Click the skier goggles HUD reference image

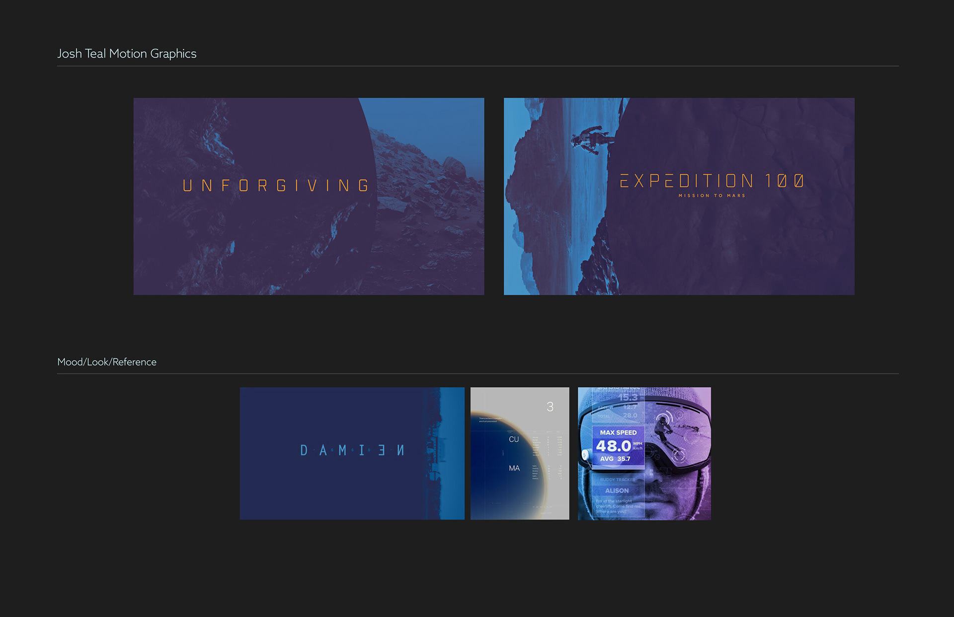[644, 453]
